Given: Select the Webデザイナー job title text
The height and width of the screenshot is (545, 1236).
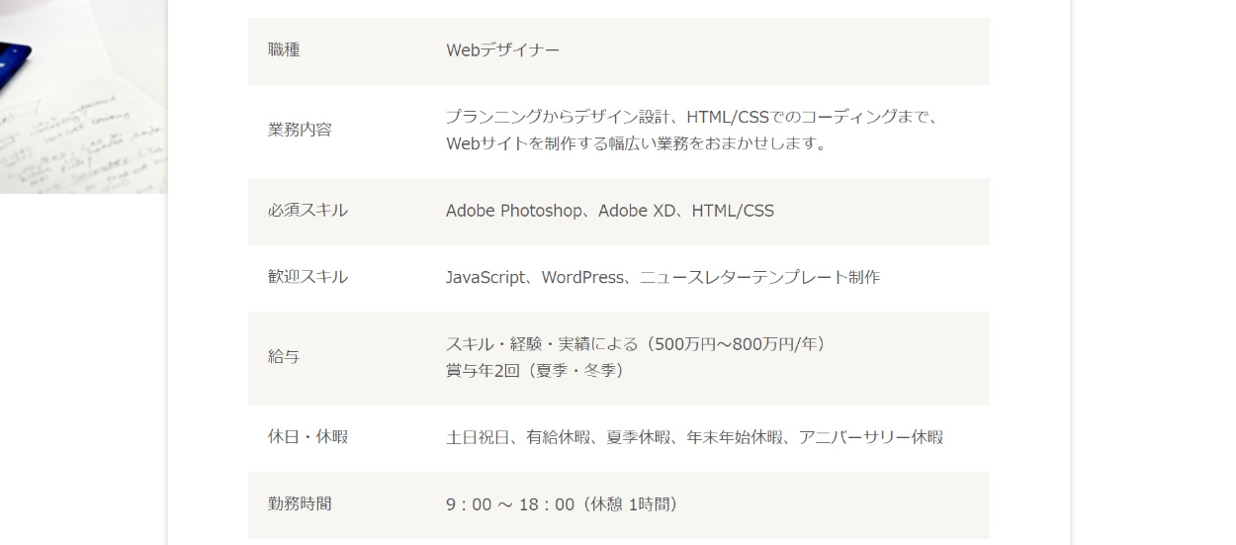Looking at the screenshot, I should pyautogui.click(x=502, y=50).
